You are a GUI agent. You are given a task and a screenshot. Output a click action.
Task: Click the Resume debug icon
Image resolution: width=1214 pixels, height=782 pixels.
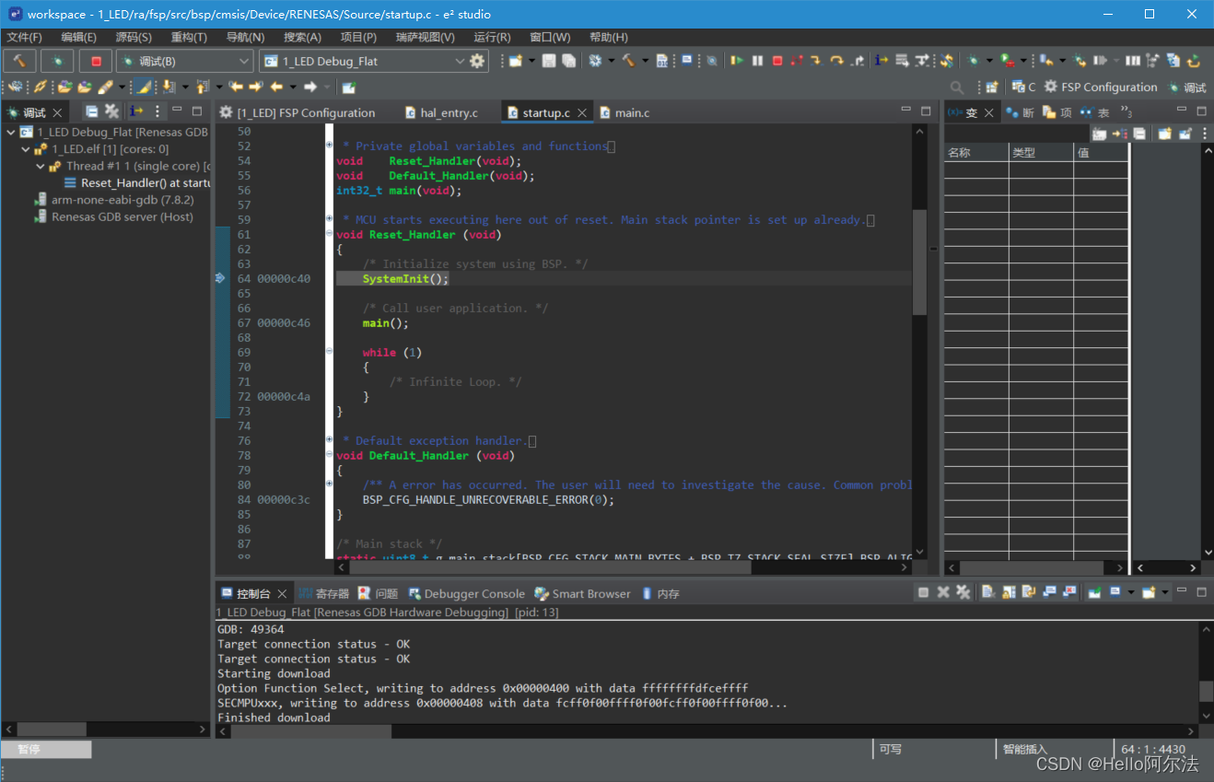737,61
